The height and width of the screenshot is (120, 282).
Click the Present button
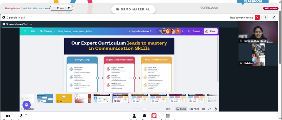194,31
